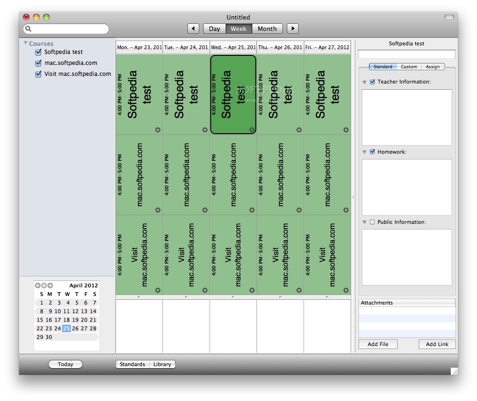Open gear menu on Thursday Softpedia test lesson
Image resolution: width=477 pixels, height=401 pixels.
click(299, 130)
